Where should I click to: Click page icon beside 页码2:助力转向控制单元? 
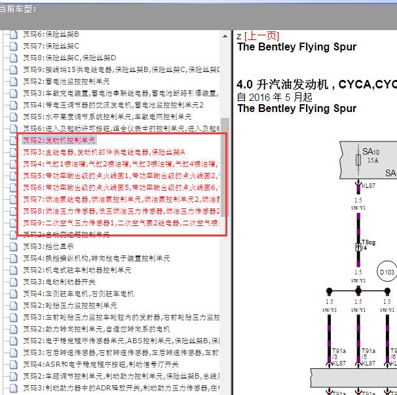coord(13,329)
